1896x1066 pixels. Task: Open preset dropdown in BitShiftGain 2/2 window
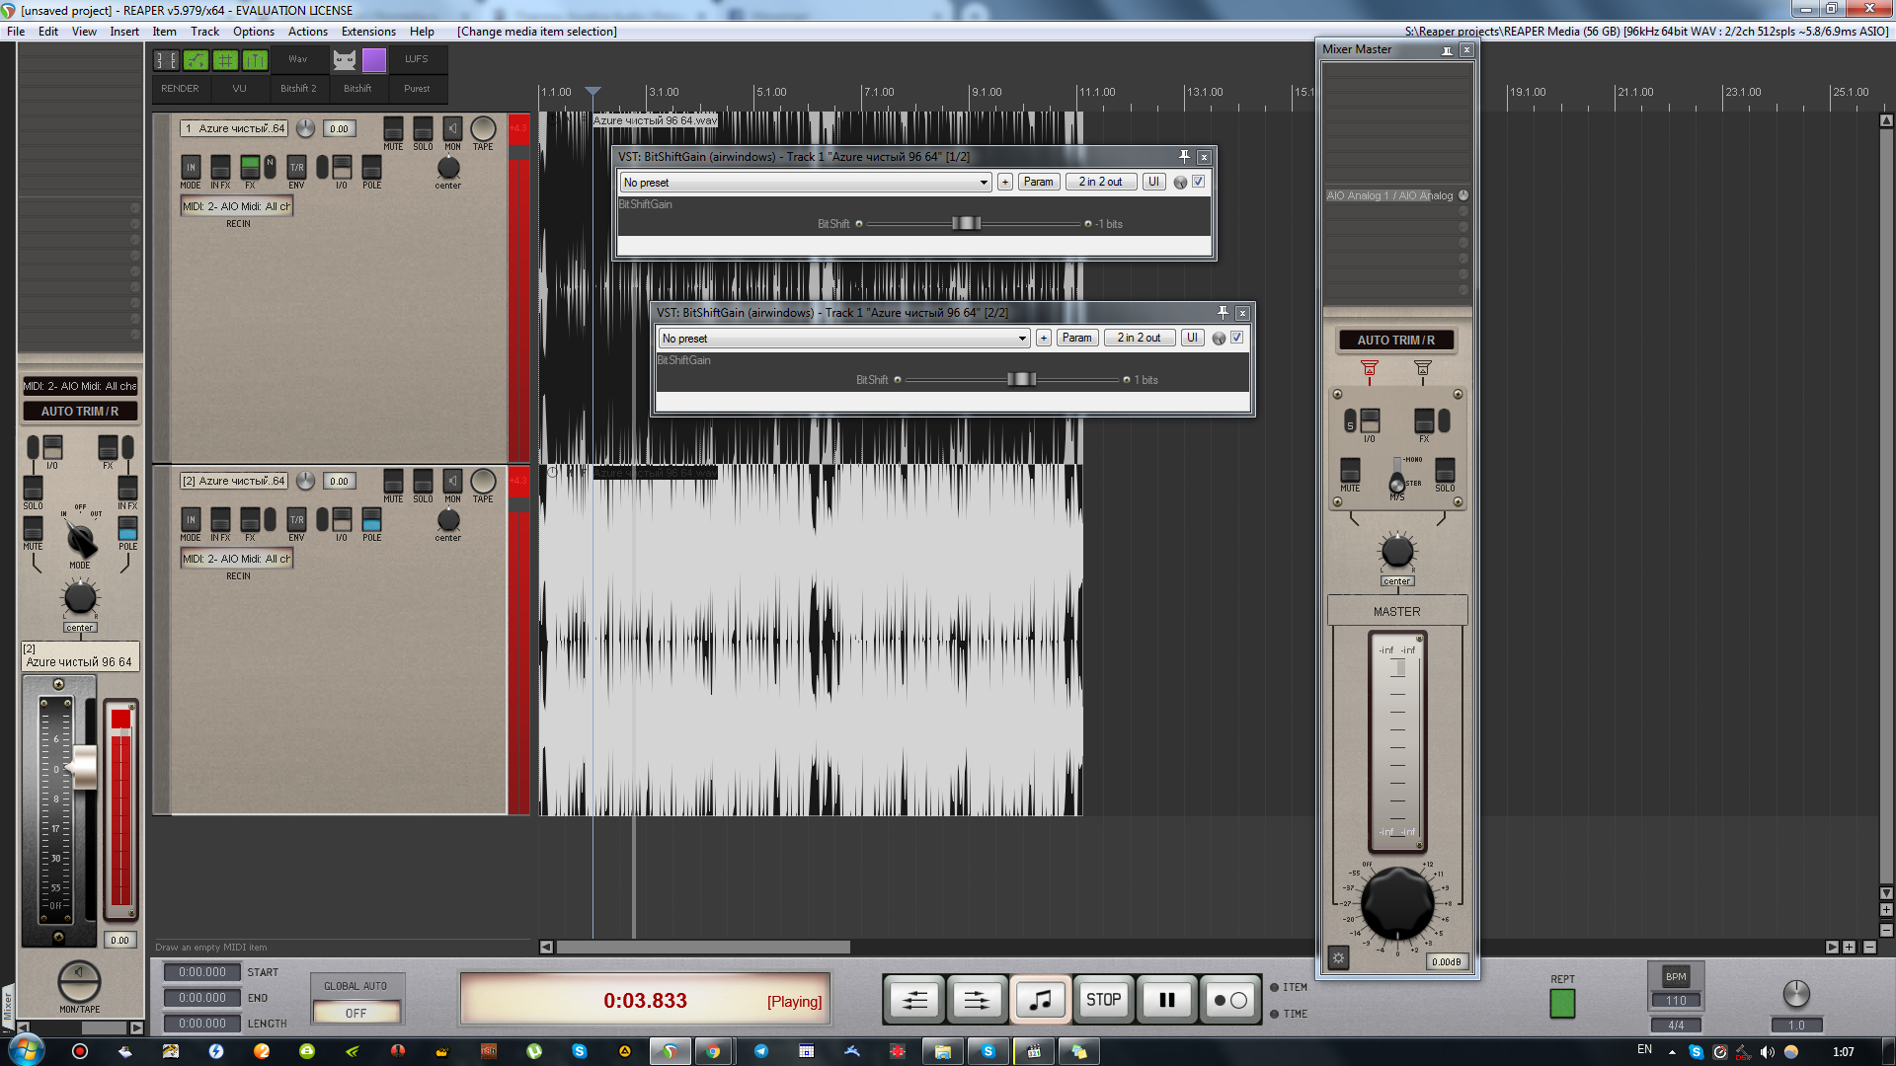coord(844,339)
